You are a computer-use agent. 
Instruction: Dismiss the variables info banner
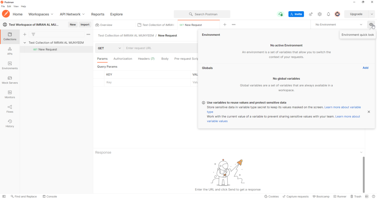[369, 112]
